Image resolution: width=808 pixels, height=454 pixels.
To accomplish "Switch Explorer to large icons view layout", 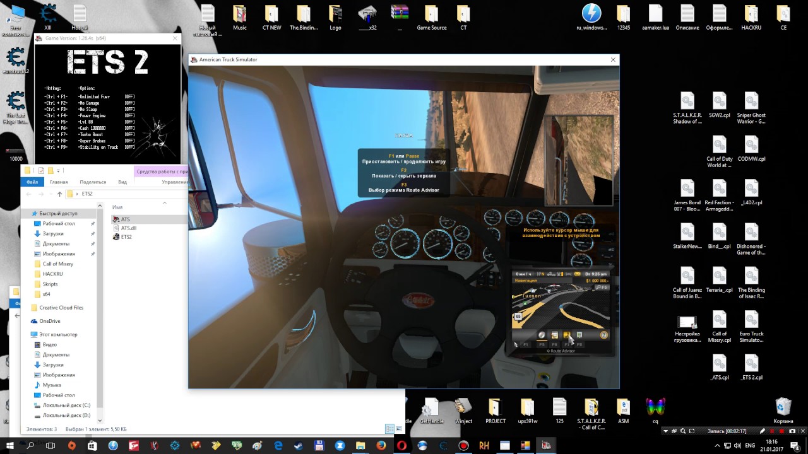I will [x=398, y=429].
